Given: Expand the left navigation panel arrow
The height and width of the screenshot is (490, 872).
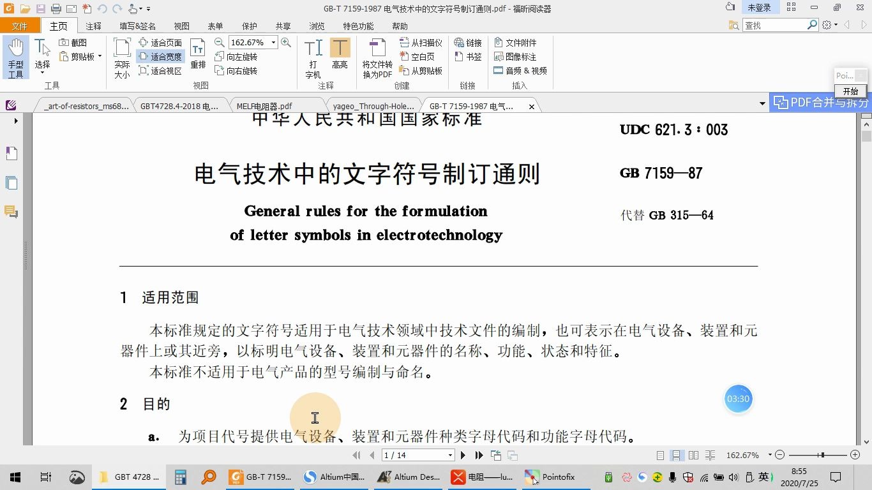Looking at the screenshot, I should coord(16,120).
